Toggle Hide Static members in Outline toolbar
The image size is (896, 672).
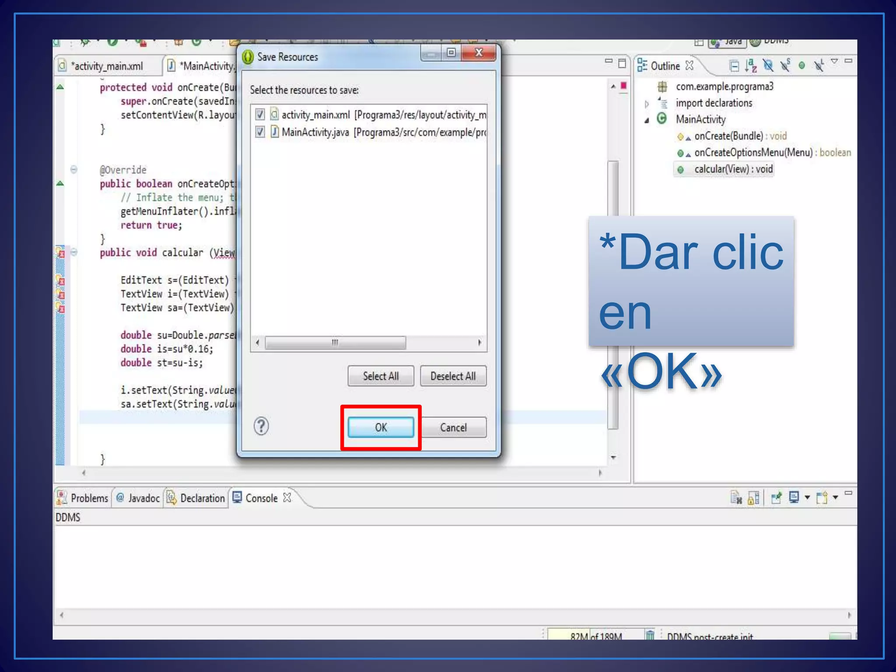(x=785, y=66)
